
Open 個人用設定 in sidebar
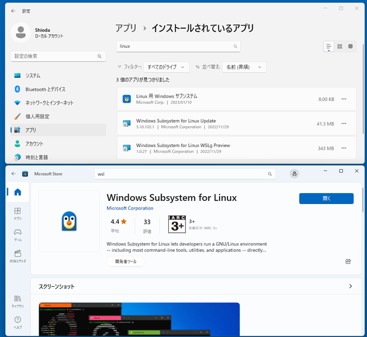[58, 116]
